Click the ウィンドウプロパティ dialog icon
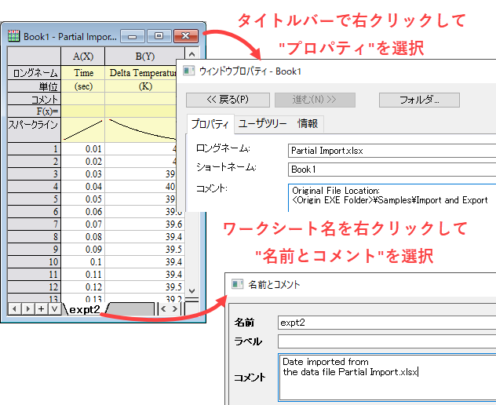 [x=189, y=71]
